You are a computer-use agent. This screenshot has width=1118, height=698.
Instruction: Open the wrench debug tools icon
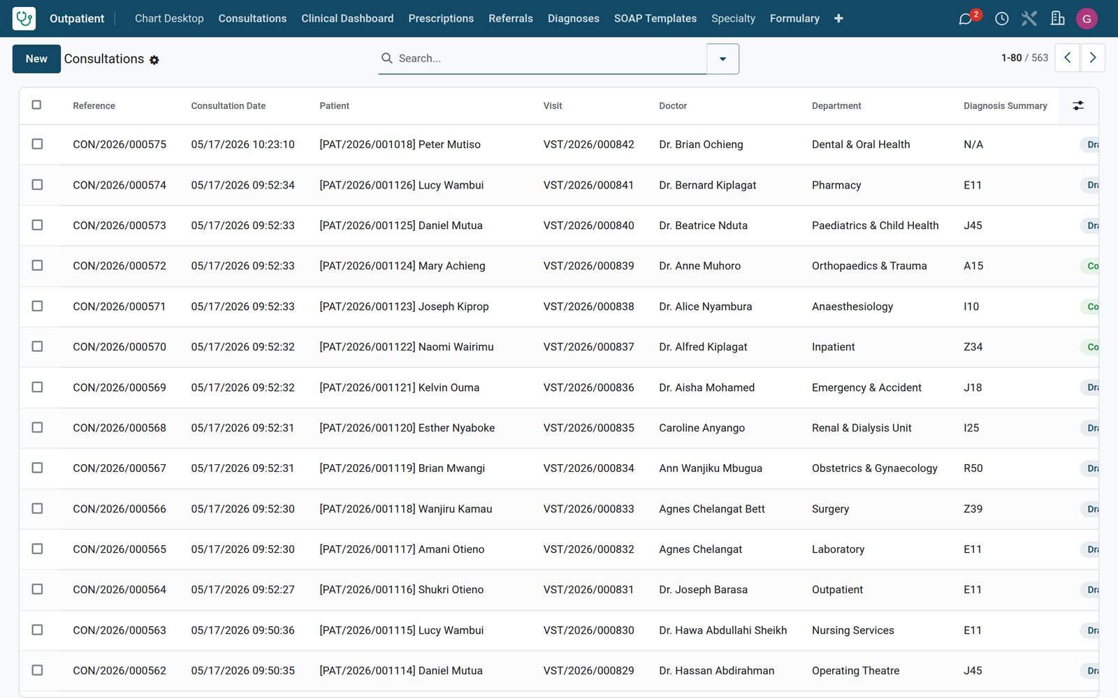(1029, 19)
